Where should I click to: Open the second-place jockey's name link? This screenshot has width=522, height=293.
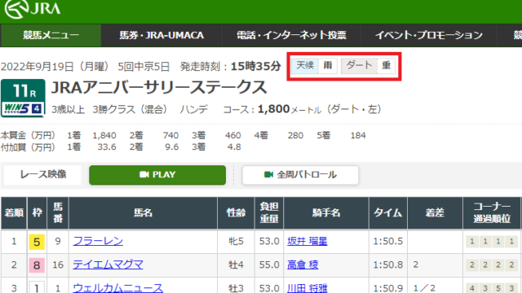point(303,265)
